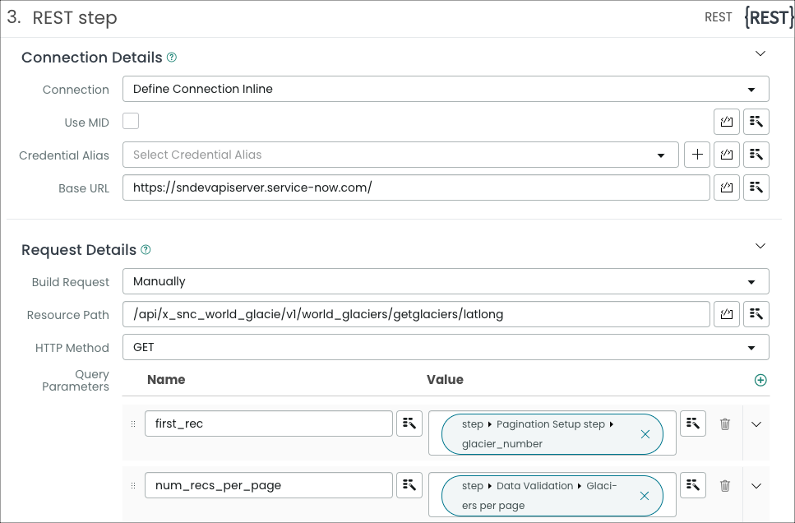Open the Connection dropdown
Screen dimensions: 795x523
(446, 89)
